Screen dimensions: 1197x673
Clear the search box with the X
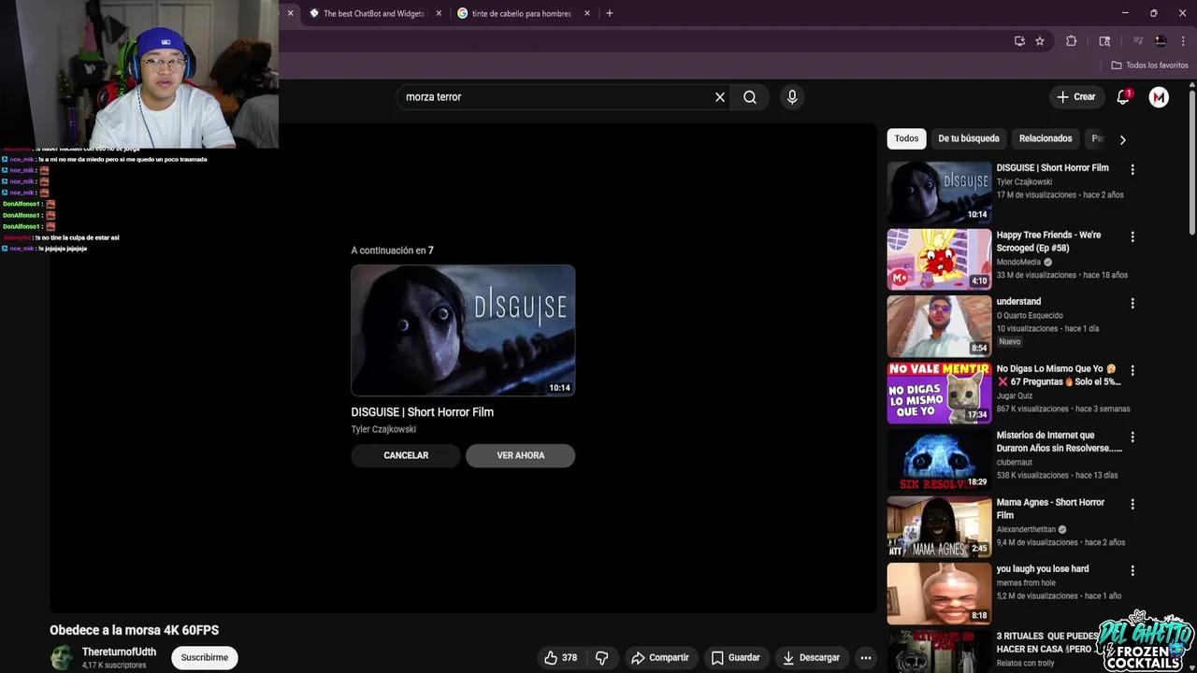click(720, 97)
